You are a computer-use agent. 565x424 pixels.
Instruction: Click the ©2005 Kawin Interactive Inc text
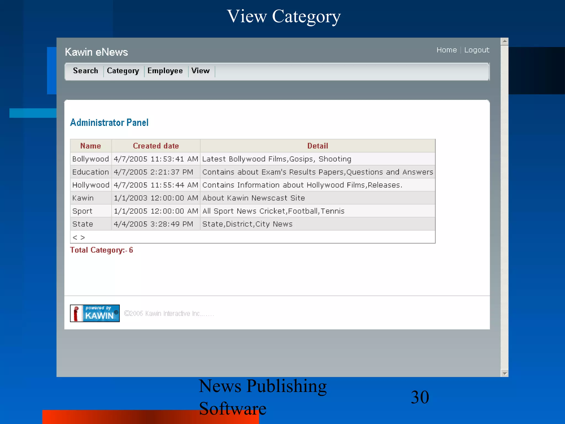coord(169,314)
